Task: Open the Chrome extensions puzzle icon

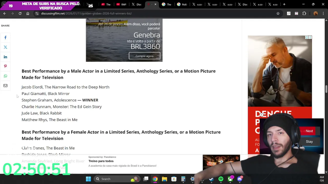Action: click(304, 13)
